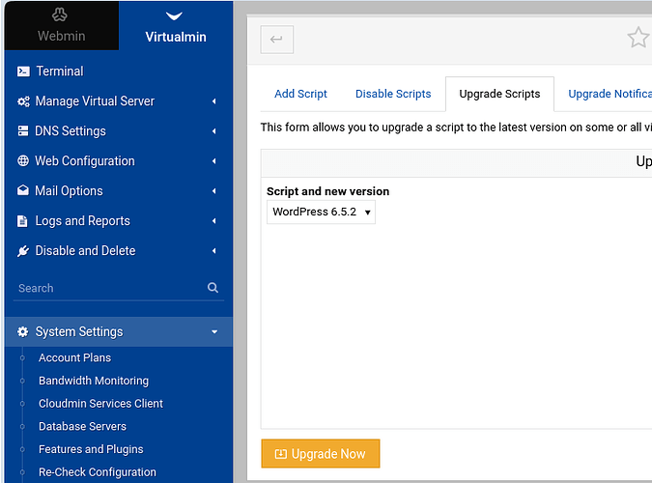Click the Disable and Delete plug icon

click(23, 251)
